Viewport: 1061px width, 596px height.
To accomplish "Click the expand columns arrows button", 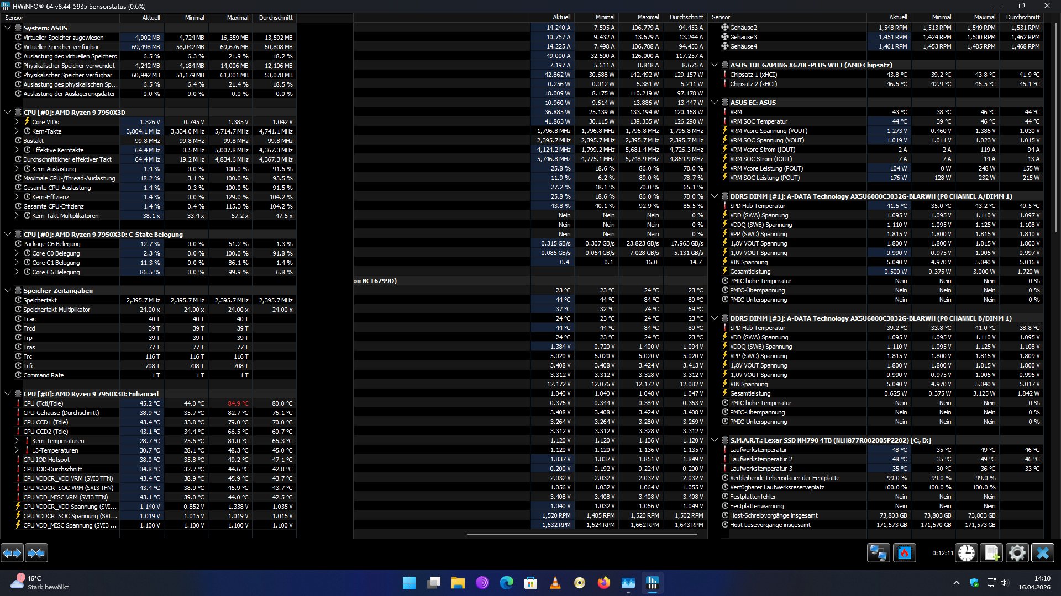I will [12, 552].
